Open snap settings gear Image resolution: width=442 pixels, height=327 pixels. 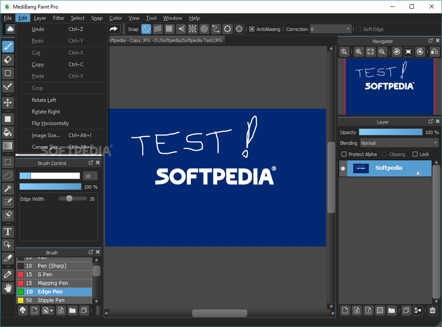point(239,29)
